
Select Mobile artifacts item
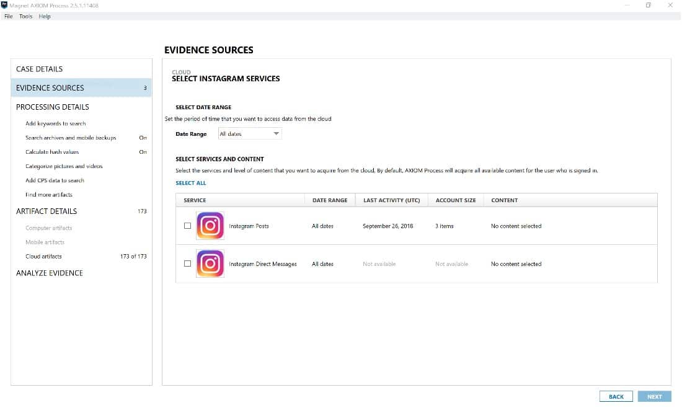point(45,242)
